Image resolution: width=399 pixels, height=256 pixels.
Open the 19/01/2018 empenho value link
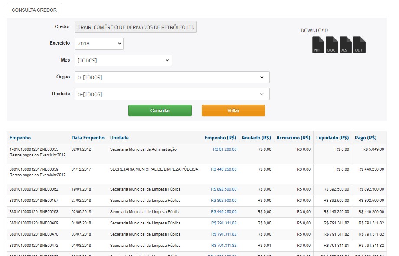click(224, 189)
